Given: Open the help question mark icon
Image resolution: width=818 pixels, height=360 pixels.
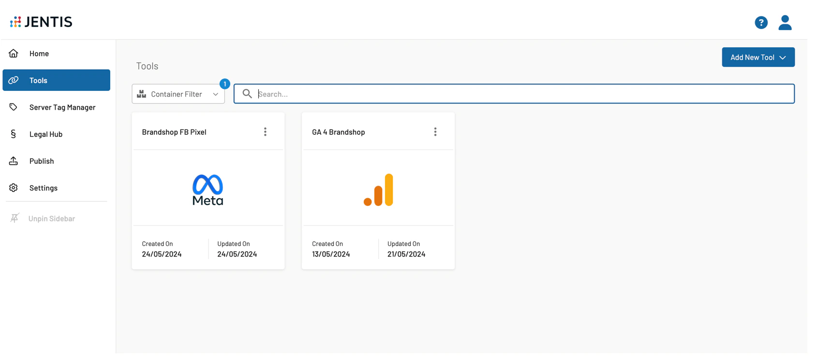Looking at the screenshot, I should click(x=761, y=23).
